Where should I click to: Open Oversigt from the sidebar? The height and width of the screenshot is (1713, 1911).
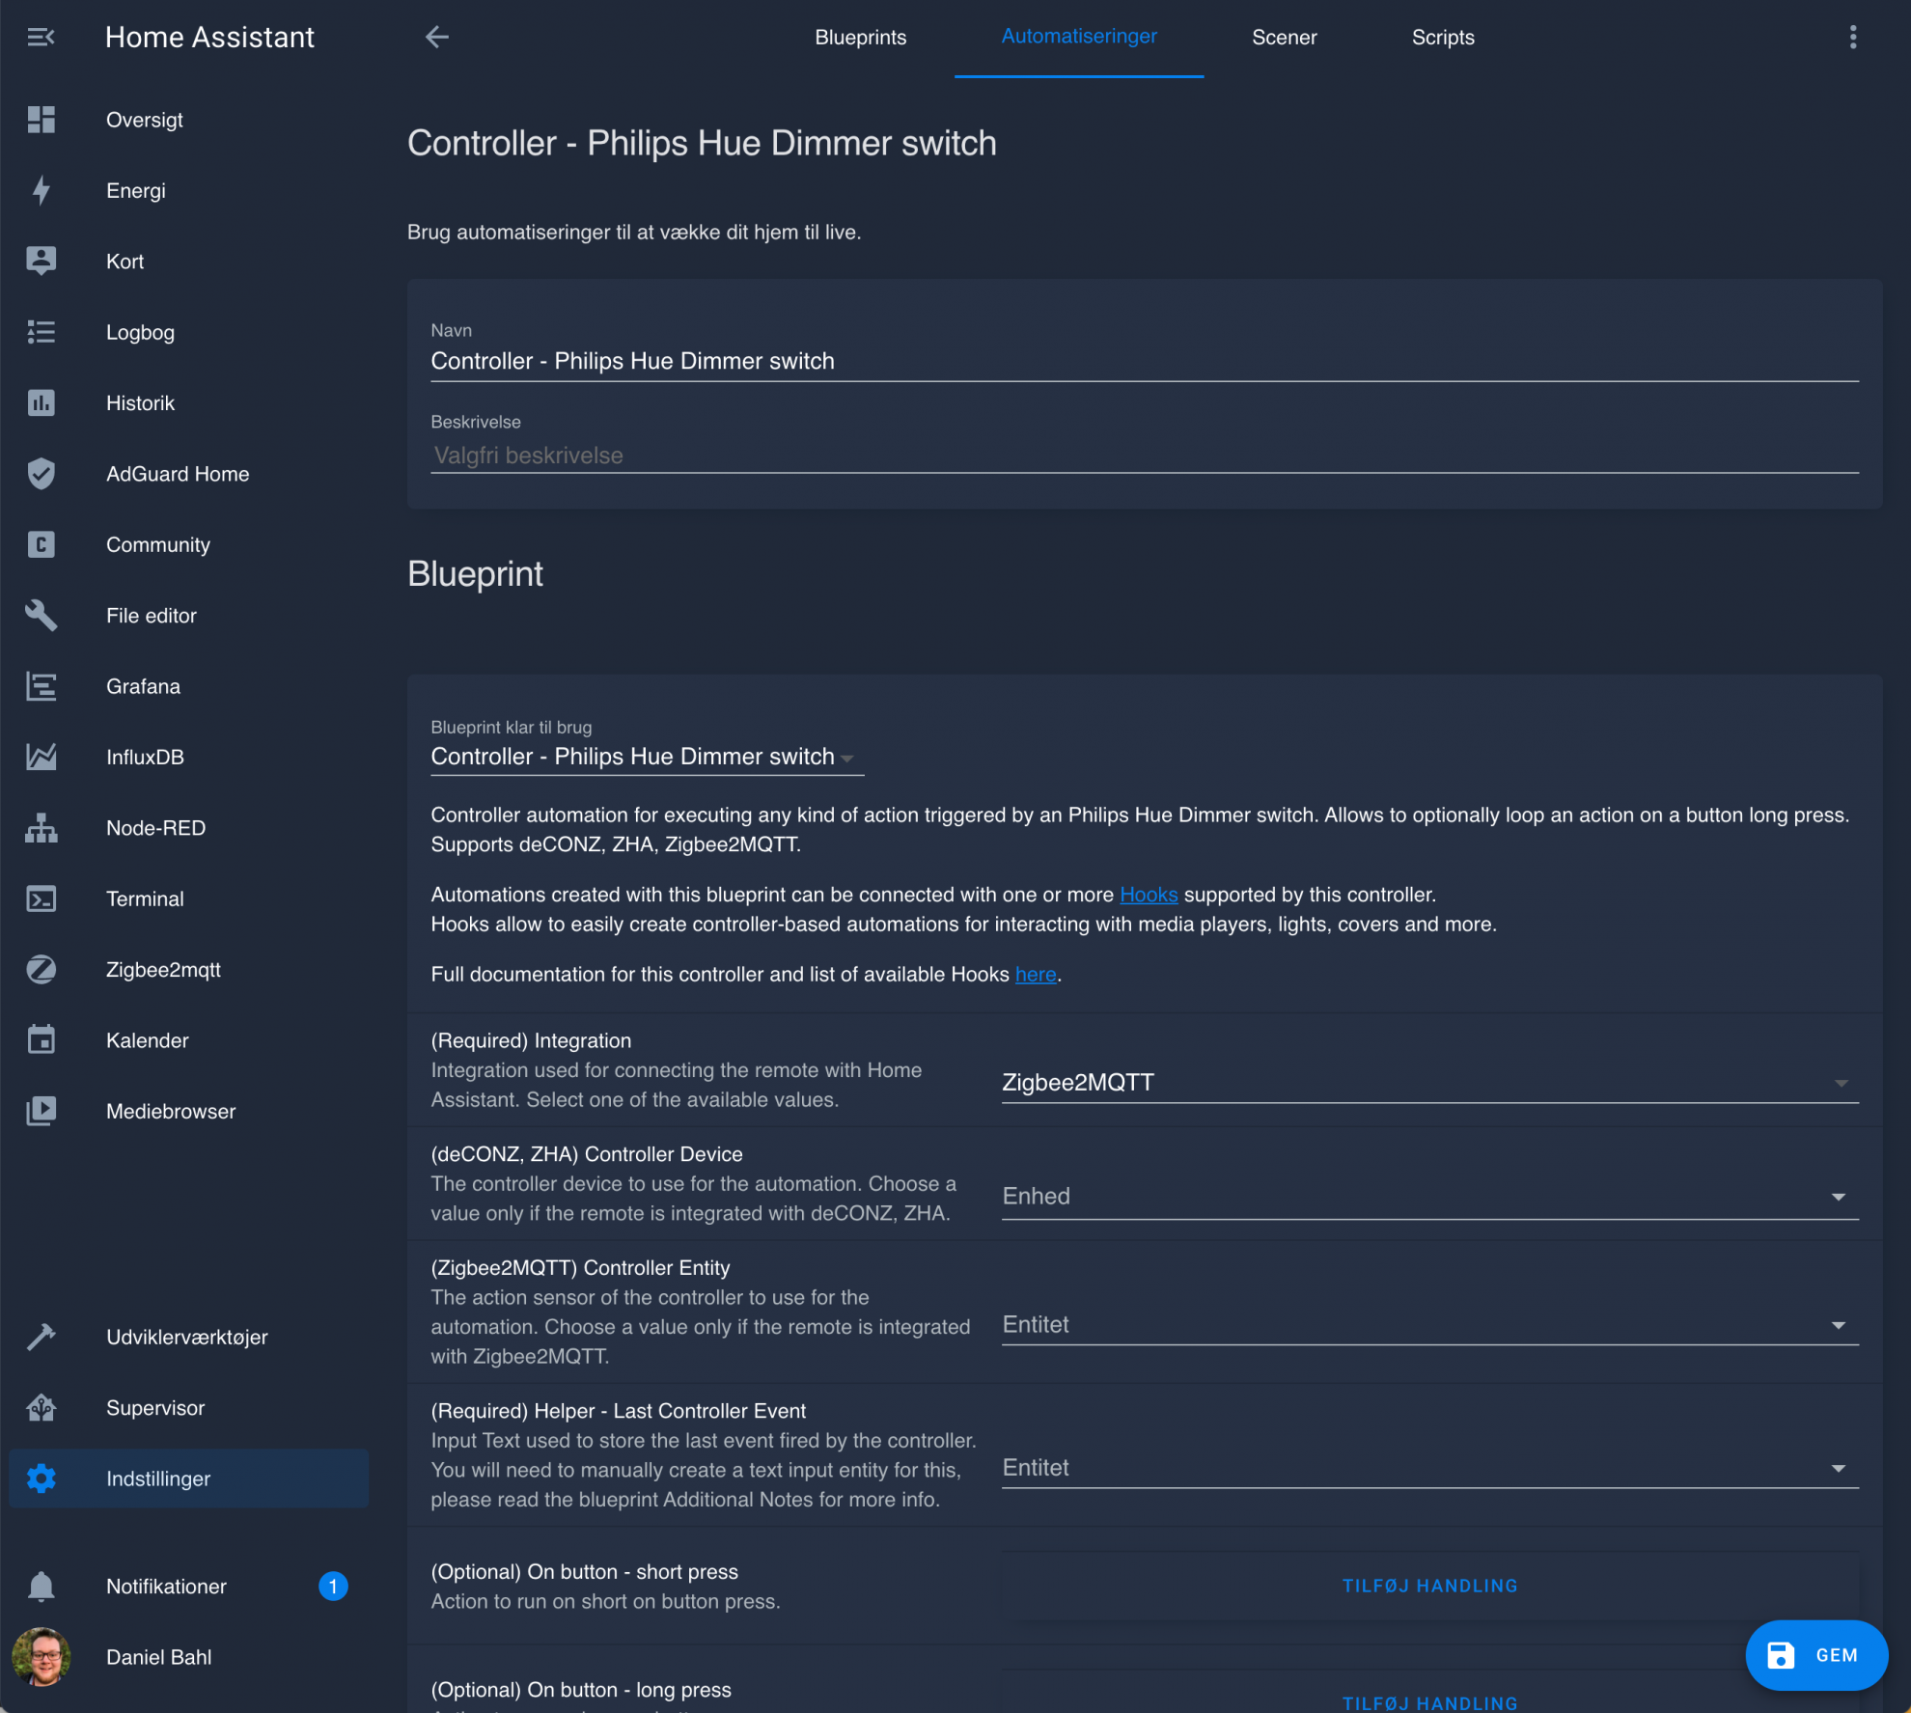point(189,120)
